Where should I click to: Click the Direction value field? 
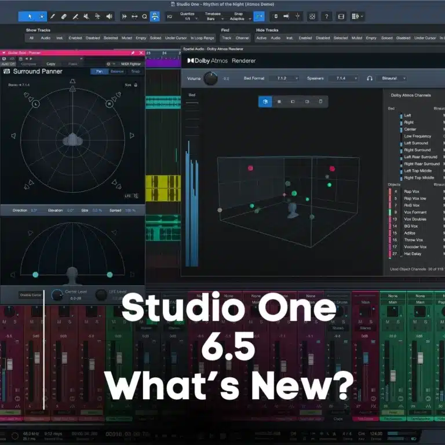[34, 210]
